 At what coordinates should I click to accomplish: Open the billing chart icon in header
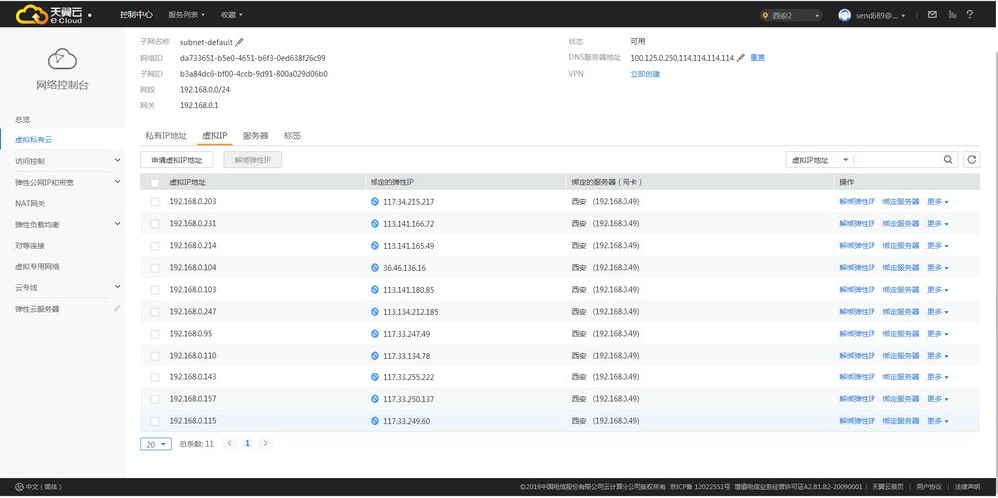(952, 15)
